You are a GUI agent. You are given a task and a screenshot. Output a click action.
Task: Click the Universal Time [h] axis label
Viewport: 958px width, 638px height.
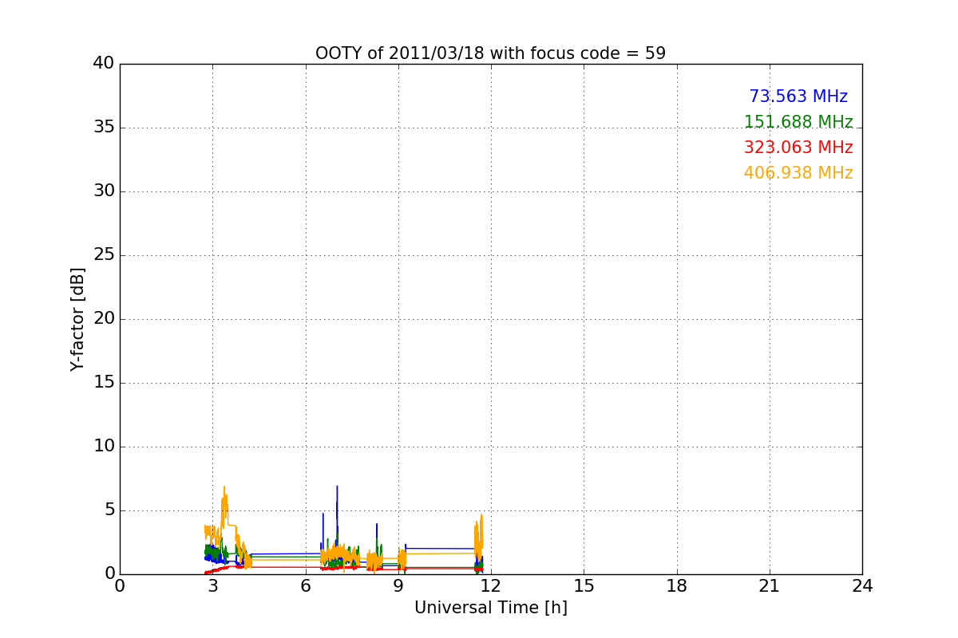[490, 608]
